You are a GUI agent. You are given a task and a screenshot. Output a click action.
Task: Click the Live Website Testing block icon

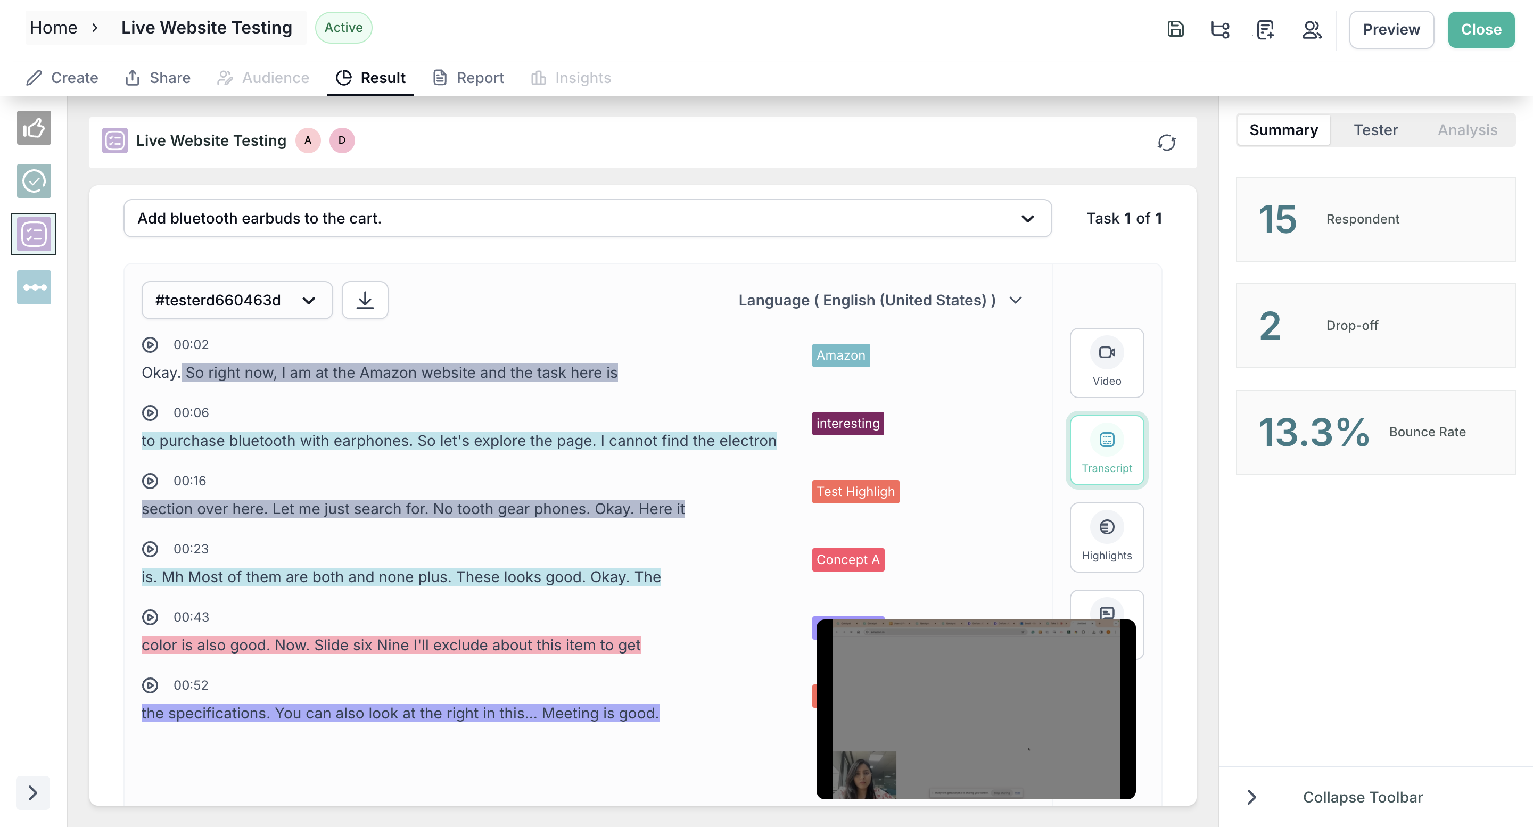click(115, 140)
